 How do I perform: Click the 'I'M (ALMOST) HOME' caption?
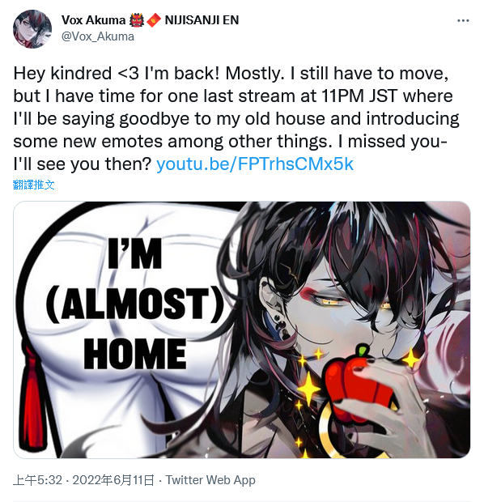[x=135, y=304]
